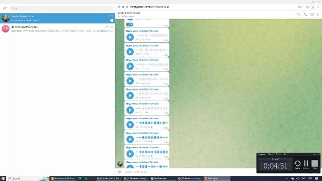322x181 pixels.
Task: Switch to the File Explorer taskbar window
Action: pos(63,178)
